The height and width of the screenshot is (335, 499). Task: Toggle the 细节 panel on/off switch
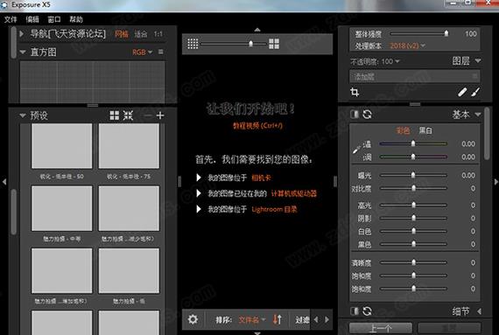355,311
